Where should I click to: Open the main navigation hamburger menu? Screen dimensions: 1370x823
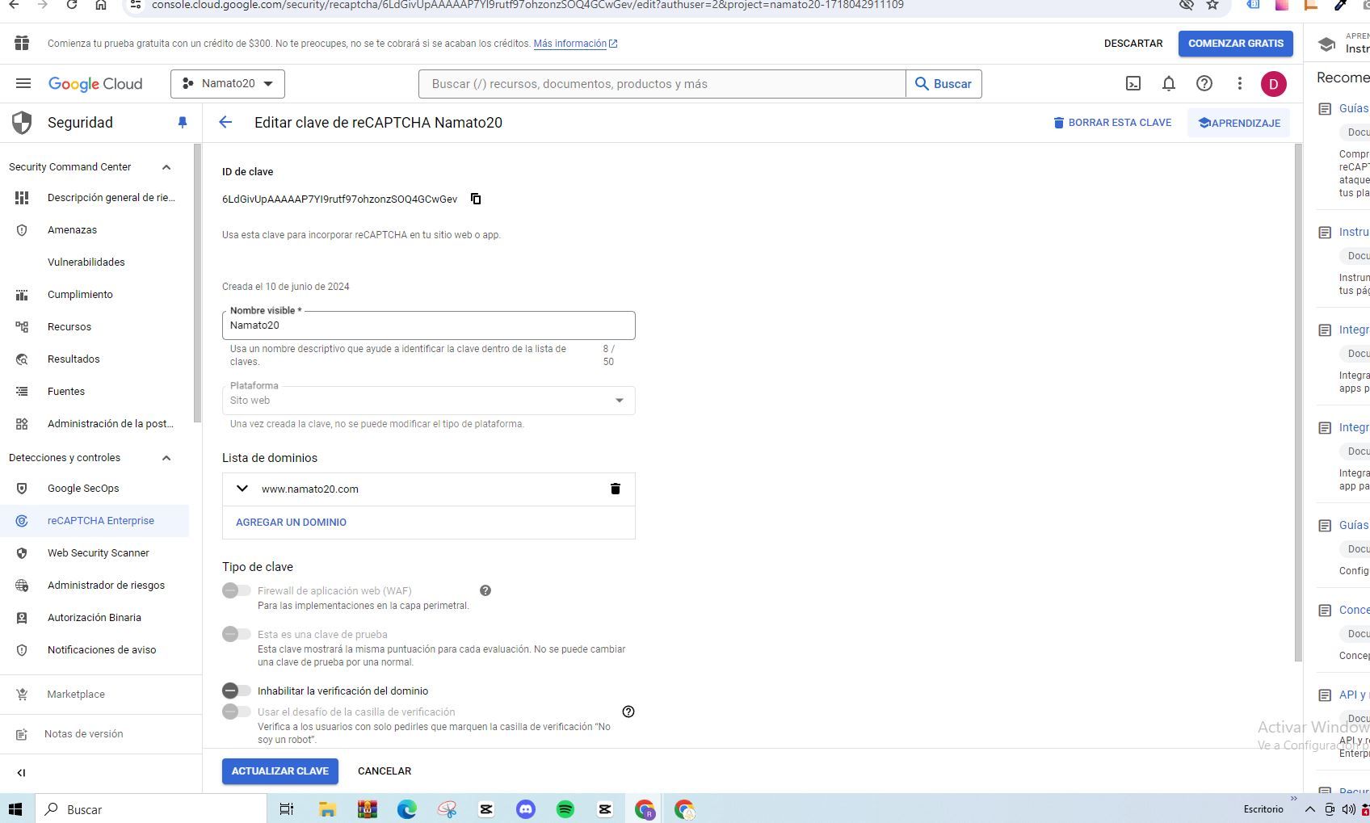23,83
